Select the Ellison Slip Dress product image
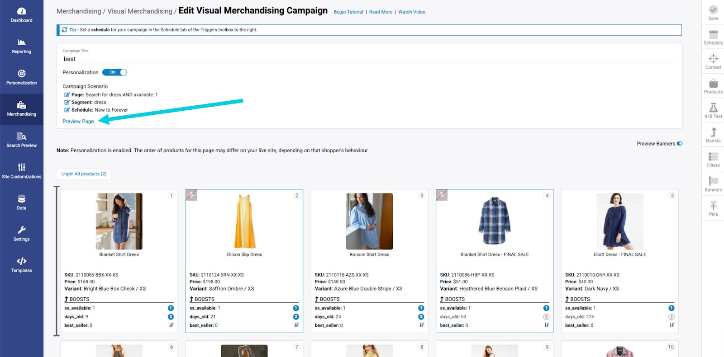This screenshot has height=357, width=724. 244,221
